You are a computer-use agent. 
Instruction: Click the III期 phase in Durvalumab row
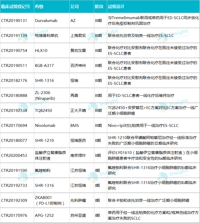(x=98, y=21)
